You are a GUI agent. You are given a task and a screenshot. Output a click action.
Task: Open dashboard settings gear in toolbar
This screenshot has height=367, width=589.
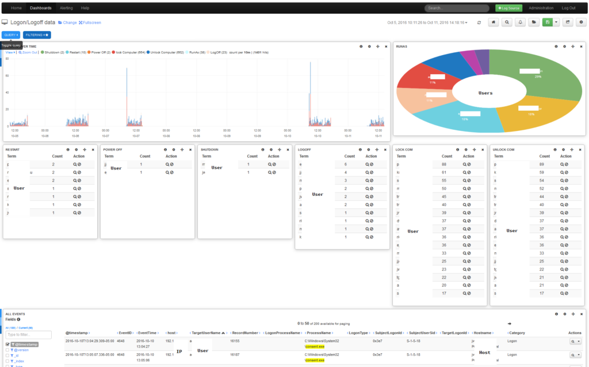(581, 22)
